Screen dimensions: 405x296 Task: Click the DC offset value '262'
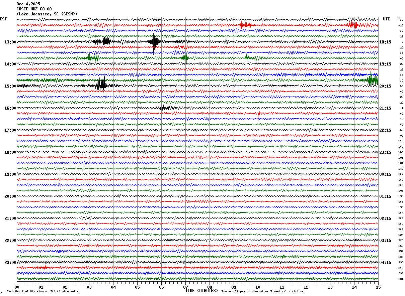pos(401,246)
